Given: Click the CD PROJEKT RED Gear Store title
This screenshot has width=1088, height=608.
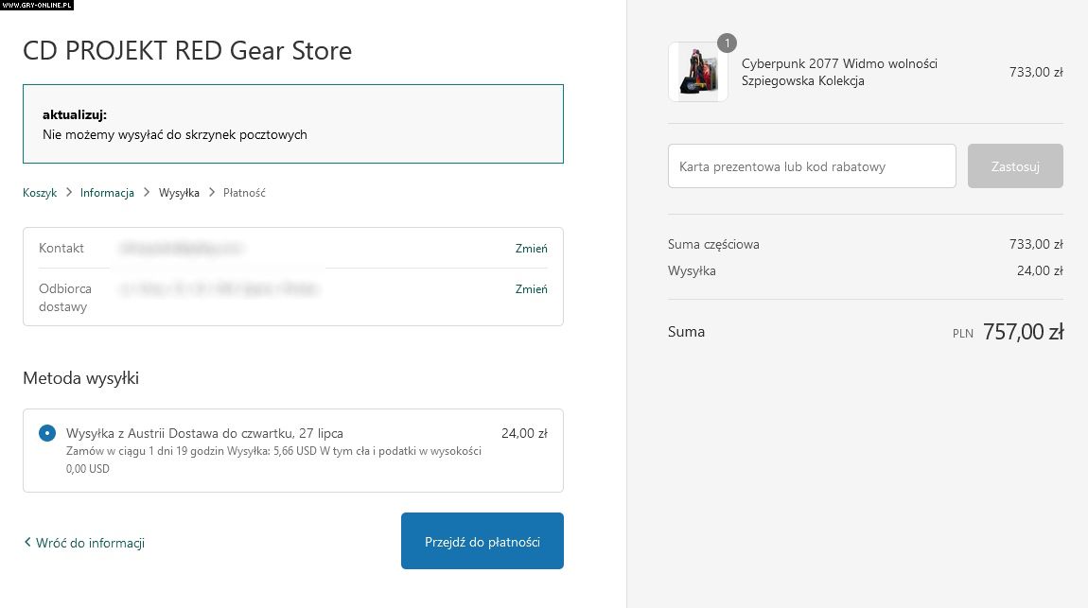Looking at the screenshot, I should coord(187,51).
